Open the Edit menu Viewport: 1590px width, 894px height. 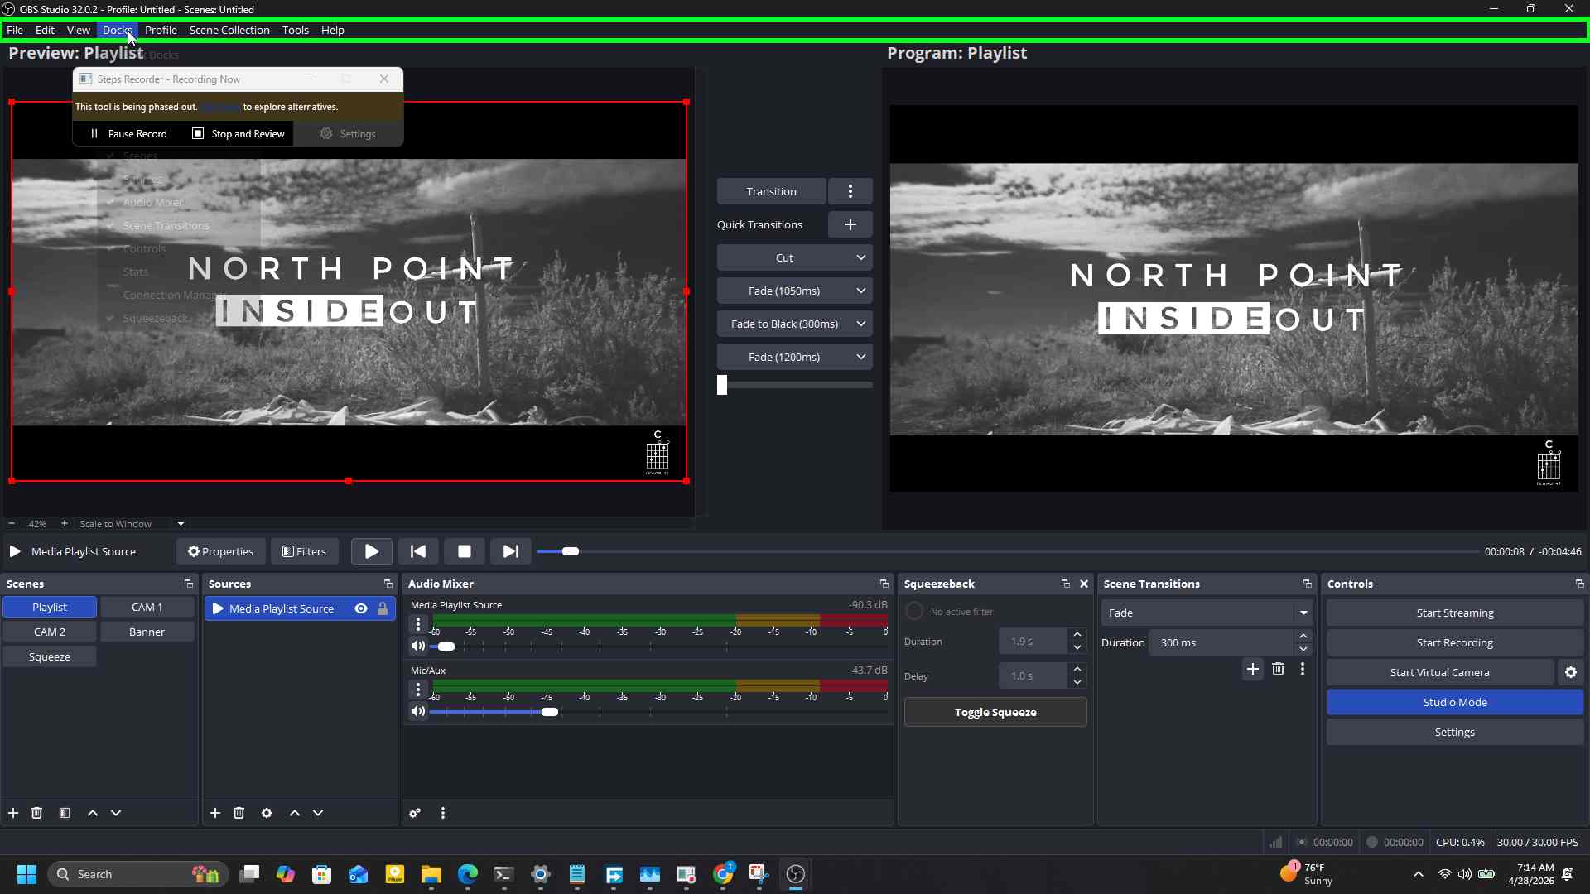point(45,30)
